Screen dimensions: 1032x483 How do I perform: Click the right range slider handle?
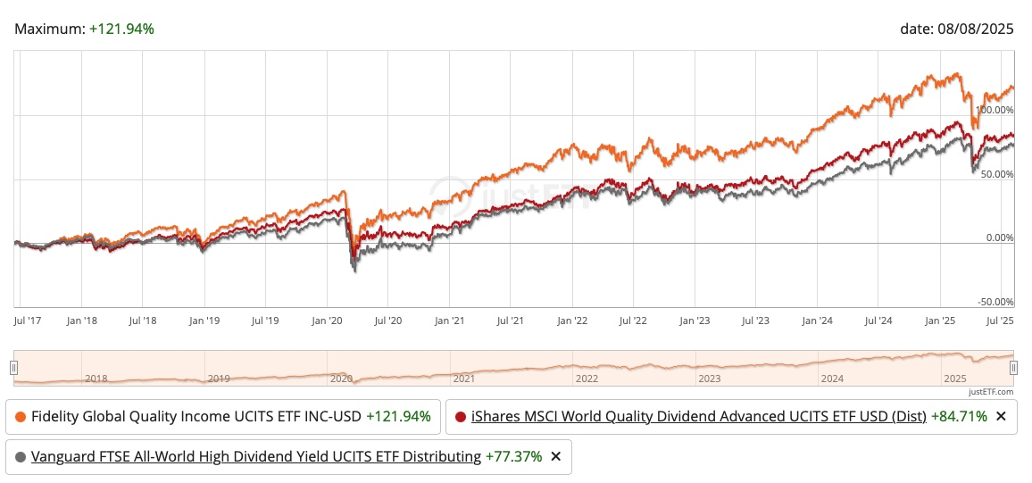(x=1013, y=367)
